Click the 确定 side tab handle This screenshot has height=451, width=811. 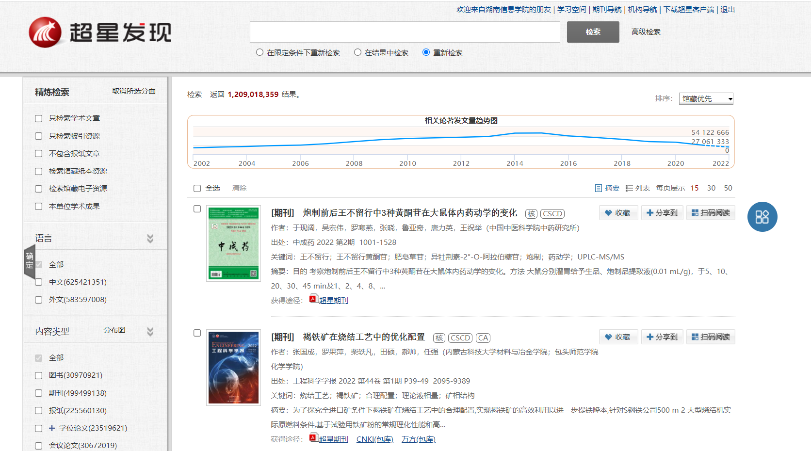point(30,261)
